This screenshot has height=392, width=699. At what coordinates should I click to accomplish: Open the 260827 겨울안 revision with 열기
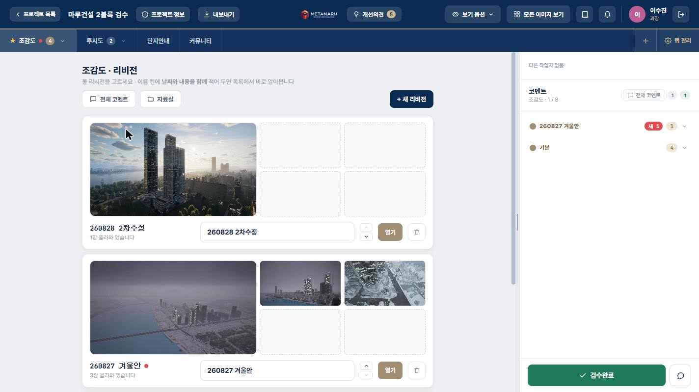pyautogui.click(x=390, y=370)
